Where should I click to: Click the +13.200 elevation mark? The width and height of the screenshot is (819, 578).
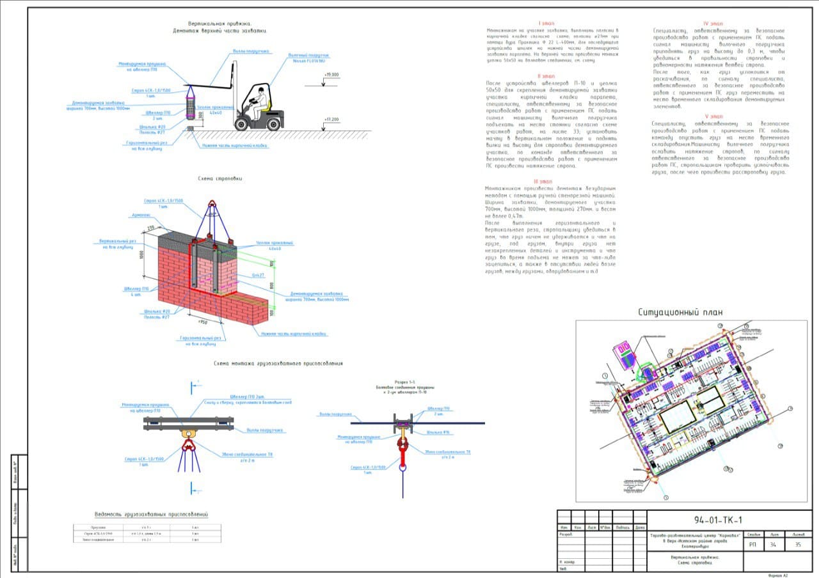pos(331,120)
